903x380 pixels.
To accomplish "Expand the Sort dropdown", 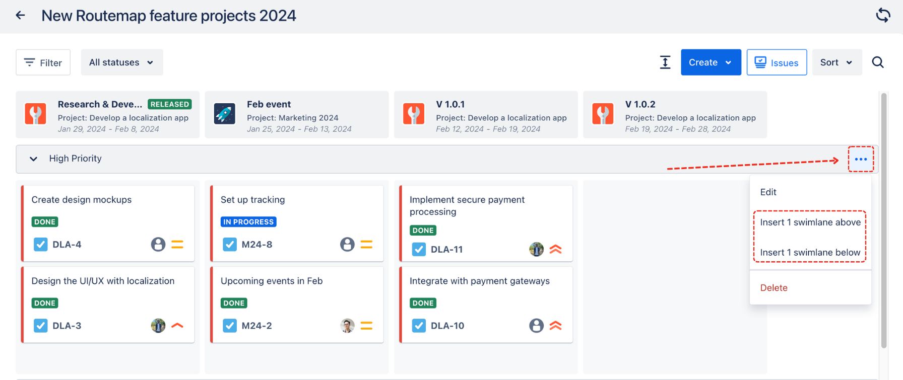I will (836, 62).
